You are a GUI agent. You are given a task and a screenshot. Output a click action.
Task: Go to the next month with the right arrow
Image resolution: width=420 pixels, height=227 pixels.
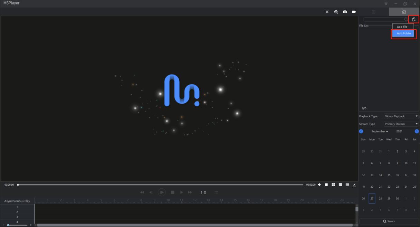(417, 131)
